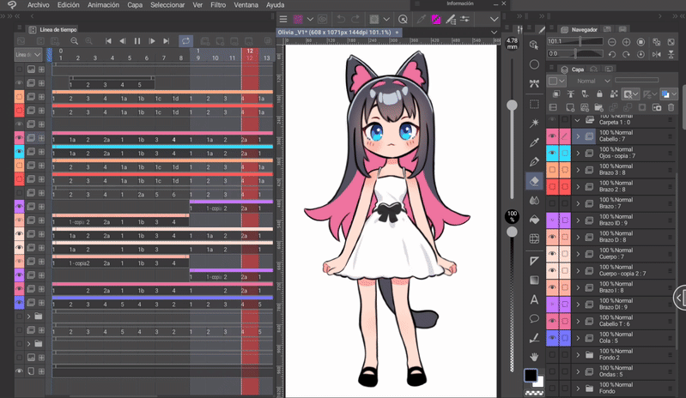
Task: Click the black main color swatch
Action: [531, 374]
